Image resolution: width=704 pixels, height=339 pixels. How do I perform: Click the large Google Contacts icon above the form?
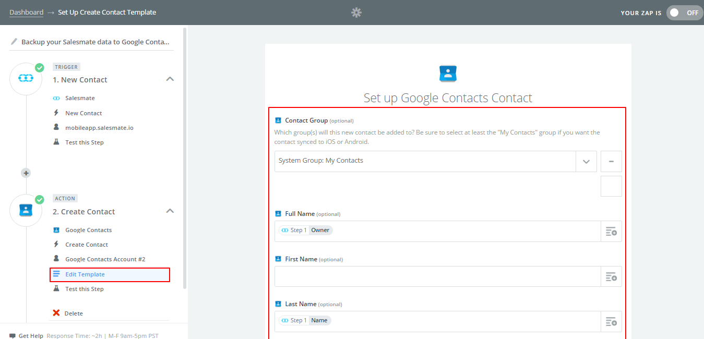pos(448,74)
